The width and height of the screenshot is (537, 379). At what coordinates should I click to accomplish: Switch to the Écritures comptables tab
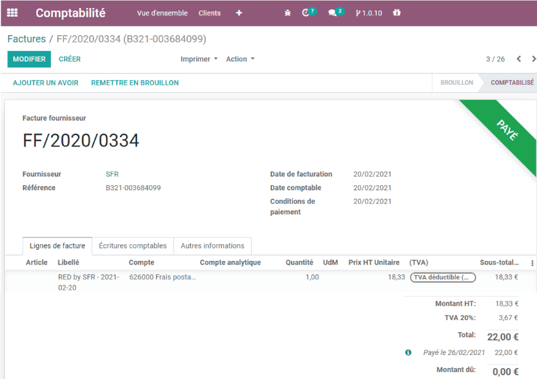[x=133, y=245]
